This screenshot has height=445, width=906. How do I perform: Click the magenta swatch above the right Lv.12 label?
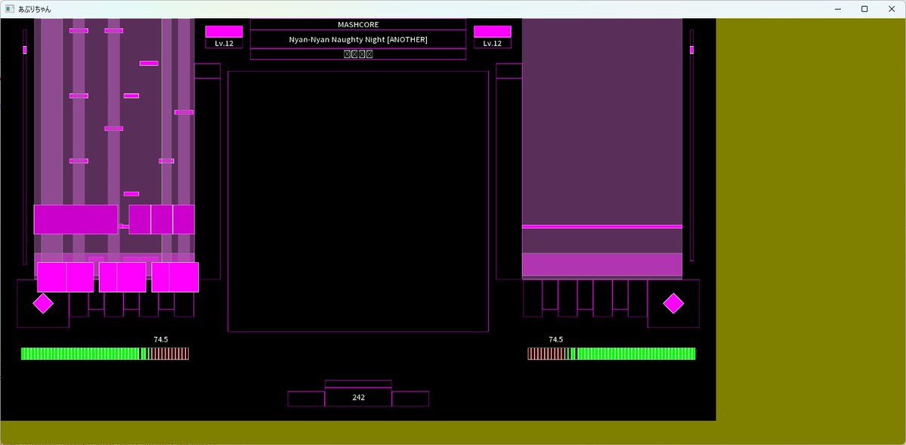tap(492, 32)
